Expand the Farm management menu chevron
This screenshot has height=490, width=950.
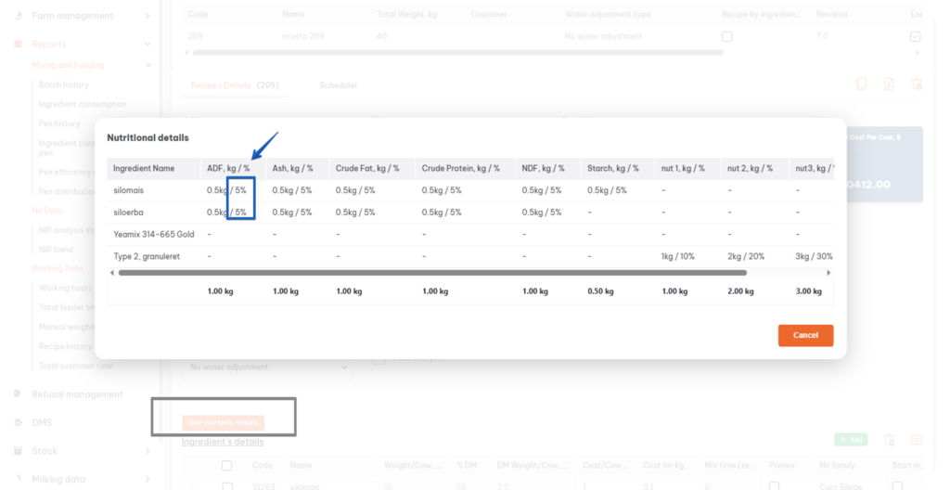[x=148, y=16]
